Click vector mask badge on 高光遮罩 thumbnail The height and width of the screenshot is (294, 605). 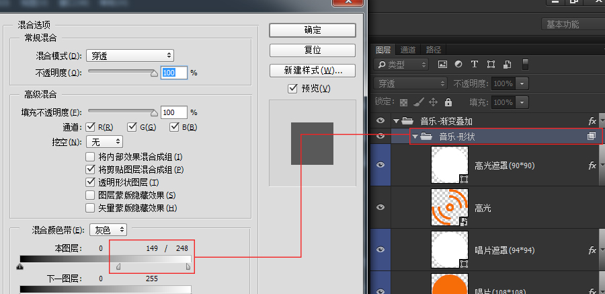point(464,179)
